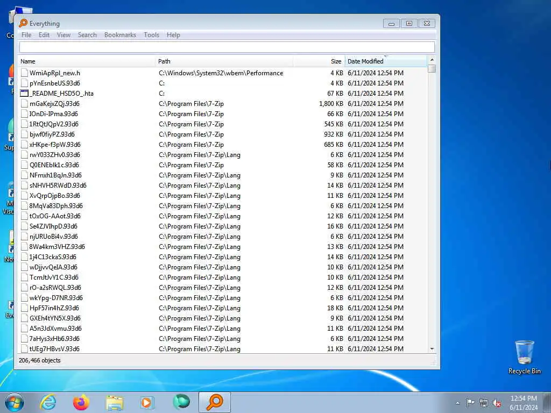Select the bjwf0fiyPZ.93d6 file icon
Viewport: 551px width, 413px height.
24,134
